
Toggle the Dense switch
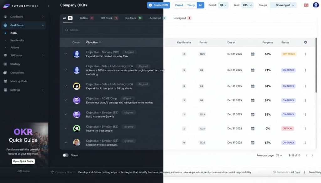pos(66,155)
